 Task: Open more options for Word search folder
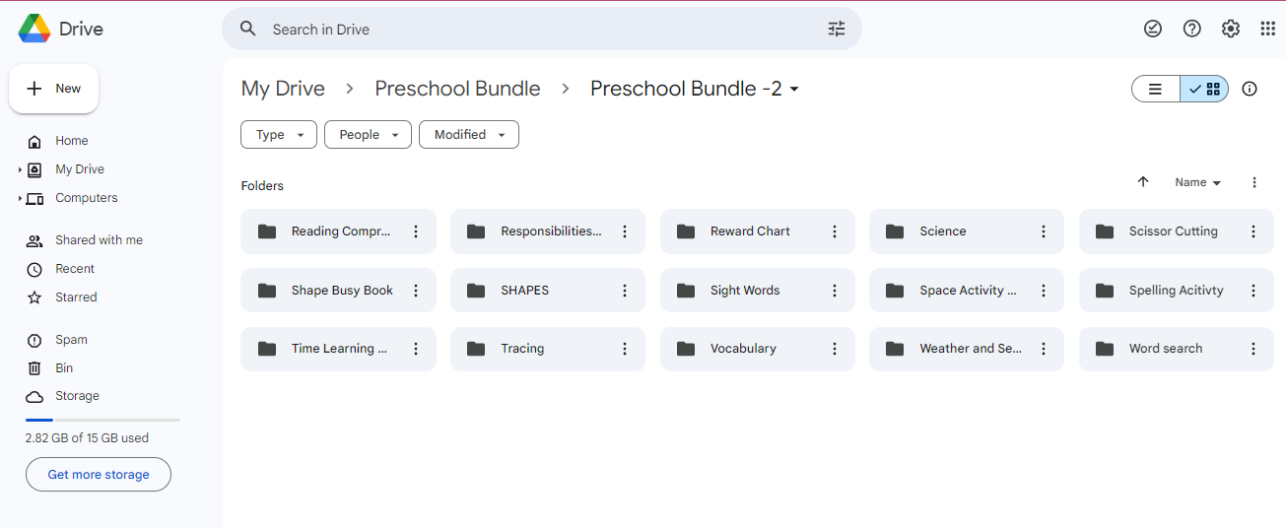(x=1253, y=349)
